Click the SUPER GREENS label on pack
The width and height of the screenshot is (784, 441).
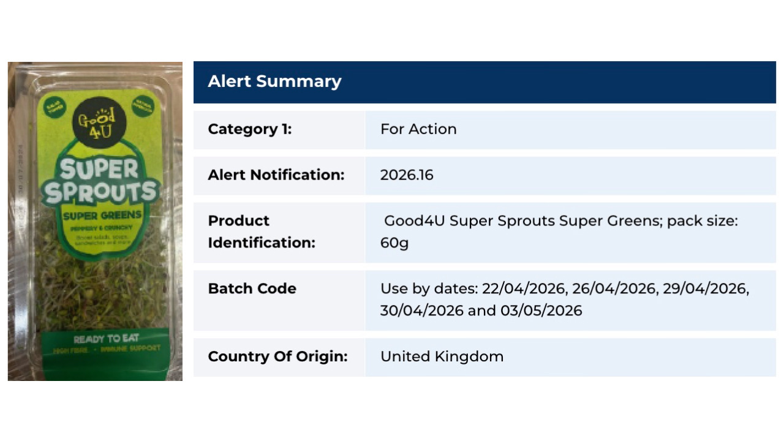pyautogui.click(x=102, y=216)
